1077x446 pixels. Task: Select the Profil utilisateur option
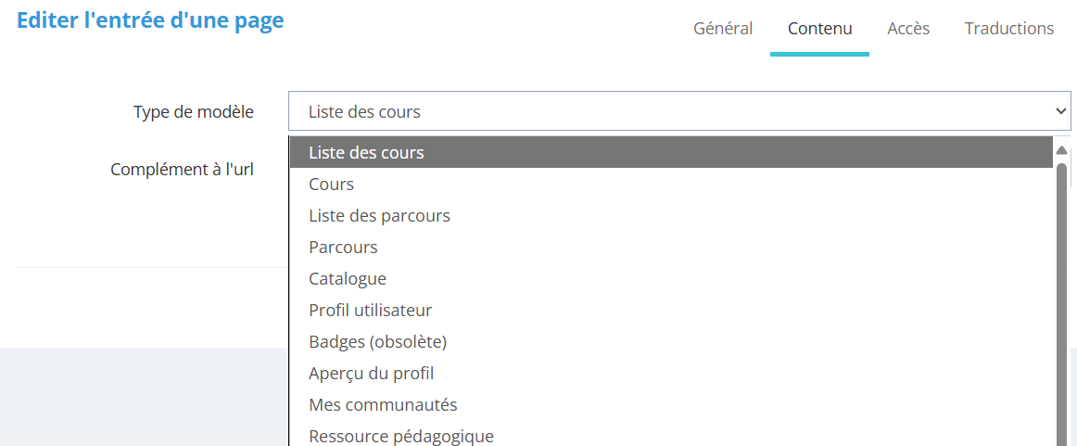pos(370,311)
